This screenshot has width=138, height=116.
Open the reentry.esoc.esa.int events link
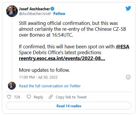tap(62, 59)
